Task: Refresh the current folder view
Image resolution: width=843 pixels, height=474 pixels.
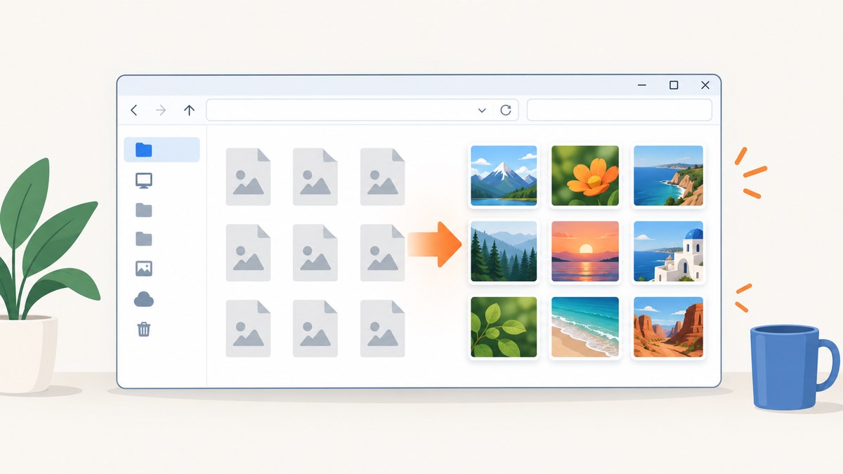Action: 505,110
